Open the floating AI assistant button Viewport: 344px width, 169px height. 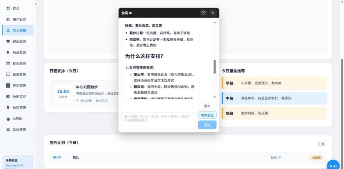[x=333, y=166]
